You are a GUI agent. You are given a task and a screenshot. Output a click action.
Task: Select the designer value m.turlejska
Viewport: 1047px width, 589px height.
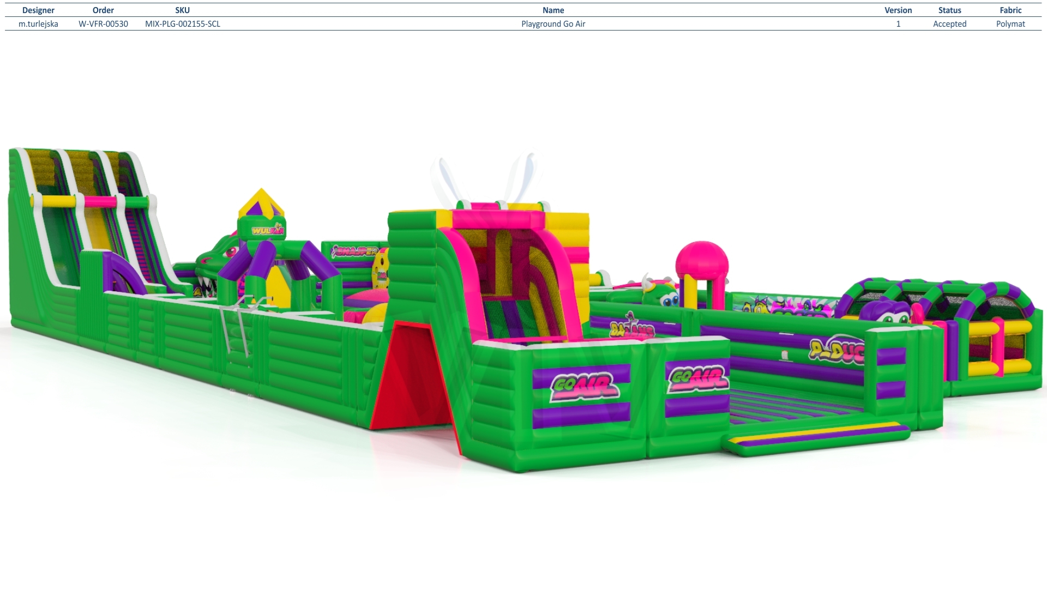click(38, 24)
